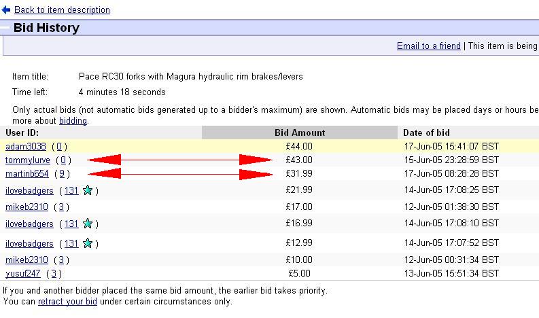Open the retract your bid link
Viewport: 539px width, 318px height.
coord(67,302)
